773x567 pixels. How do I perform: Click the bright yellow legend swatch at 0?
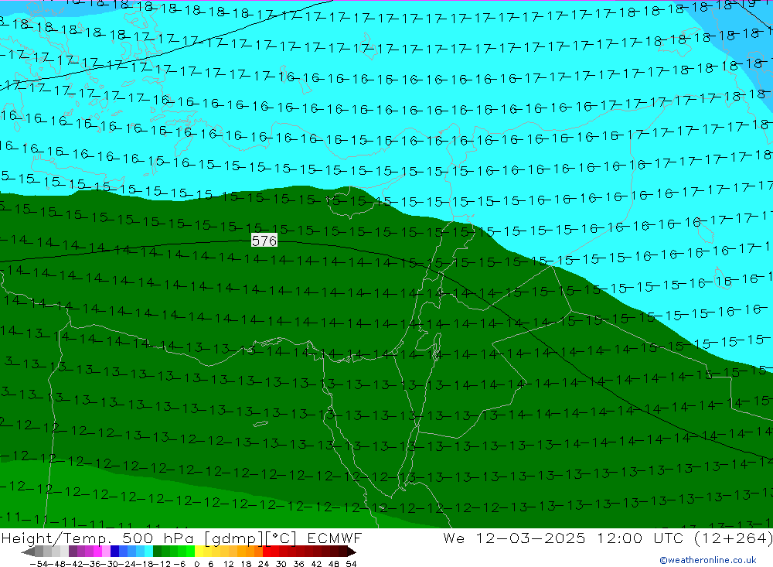click(199, 552)
